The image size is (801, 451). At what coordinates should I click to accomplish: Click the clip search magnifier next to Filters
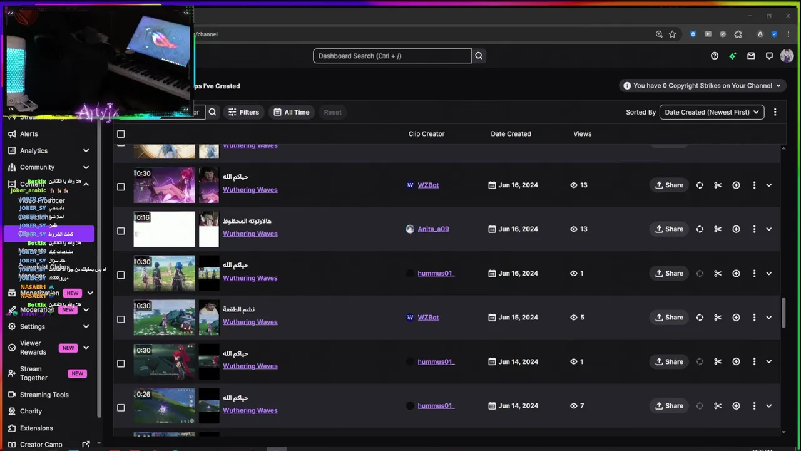pyautogui.click(x=213, y=112)
